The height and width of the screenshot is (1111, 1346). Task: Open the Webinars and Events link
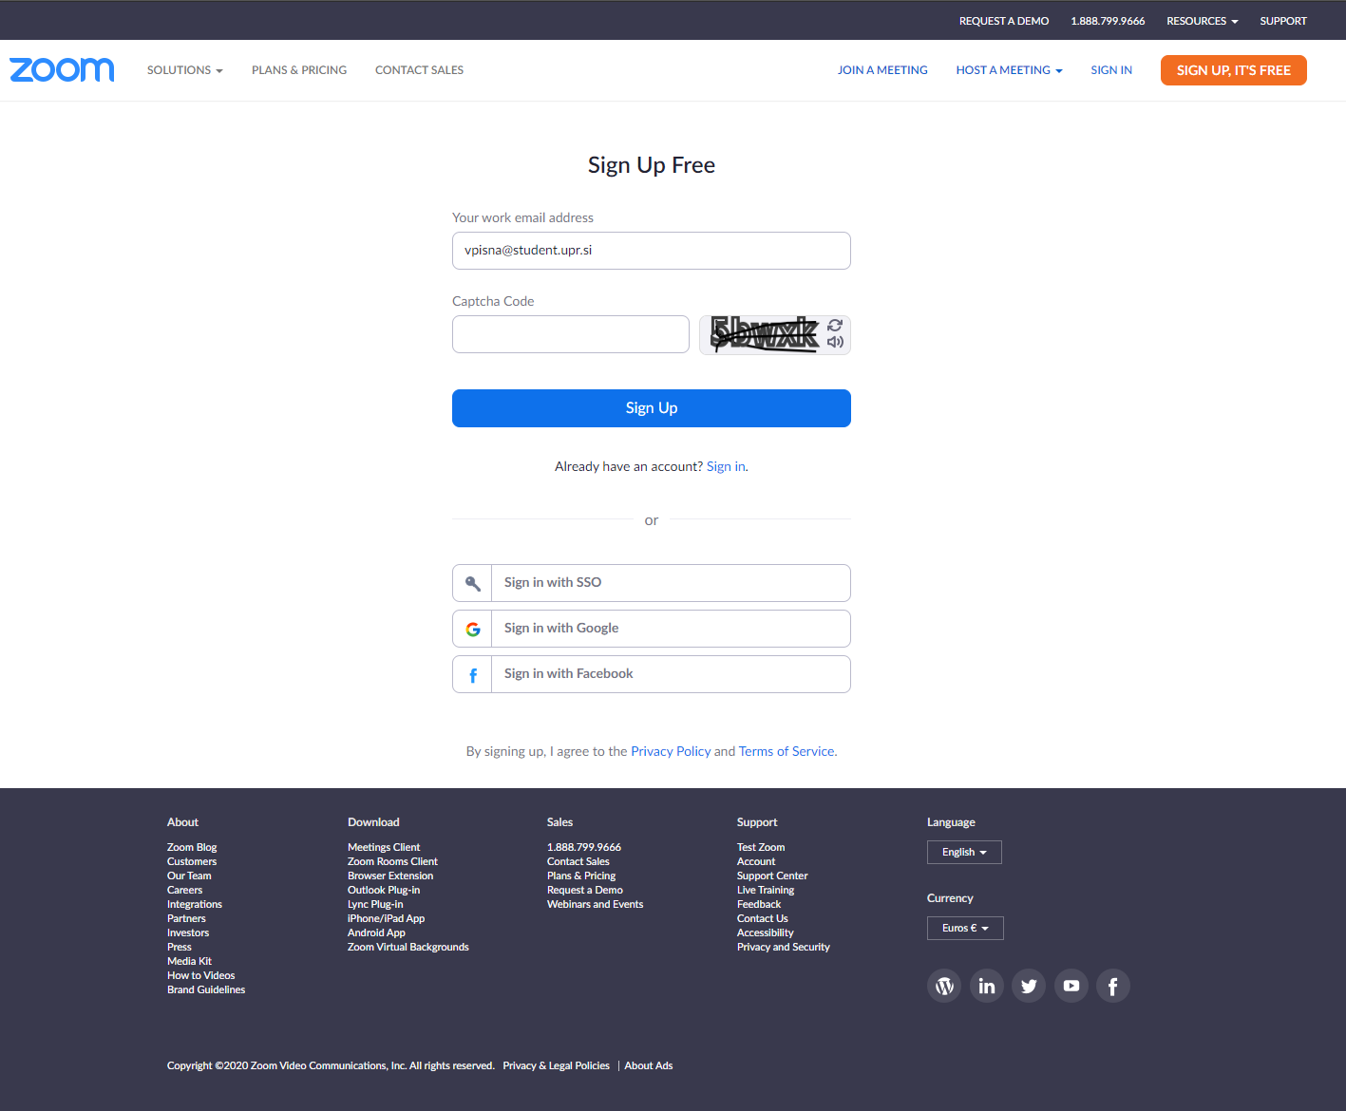click(x=595, y=904)
